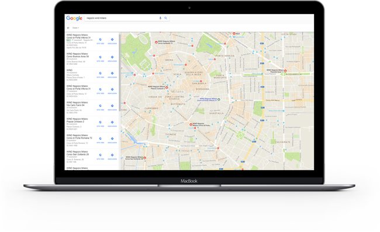
Task: Click the microphone voice search icon
Action: (160, 18)
